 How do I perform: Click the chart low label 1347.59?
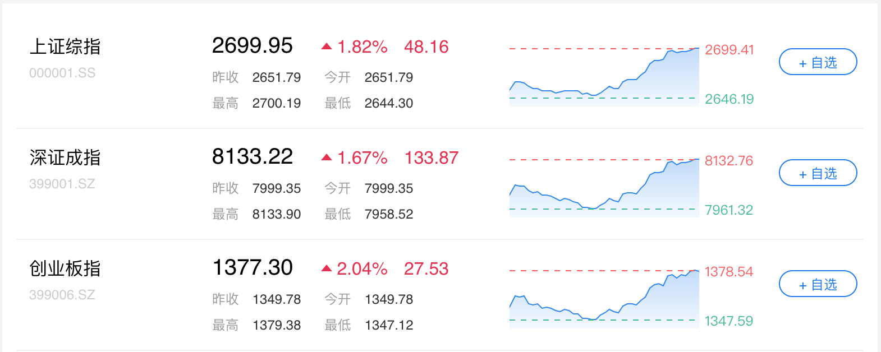[729, 321]
